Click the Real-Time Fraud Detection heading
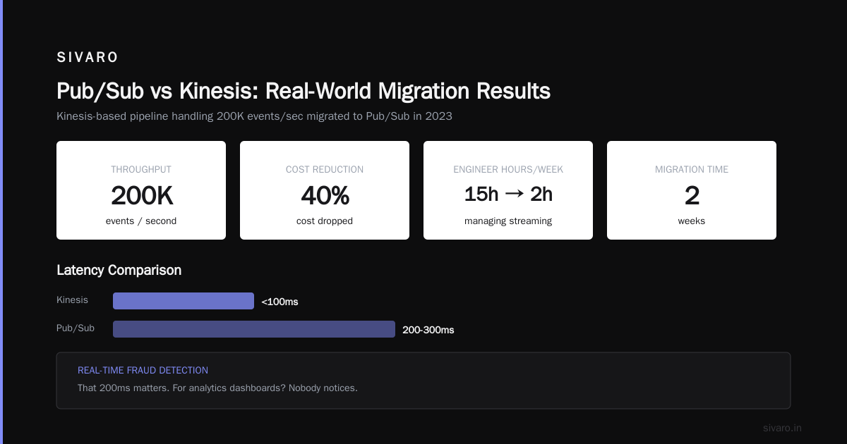This screenshot has width=847, height=444. [143, 370]
